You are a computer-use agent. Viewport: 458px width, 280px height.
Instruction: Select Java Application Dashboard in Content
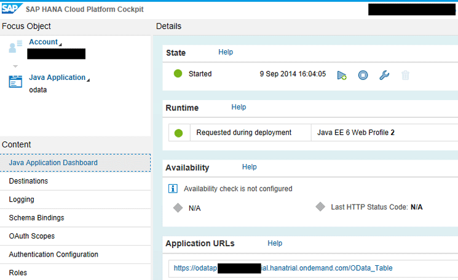(76, 163)
